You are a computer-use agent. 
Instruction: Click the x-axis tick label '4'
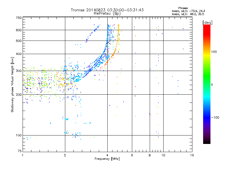[107, 155]
